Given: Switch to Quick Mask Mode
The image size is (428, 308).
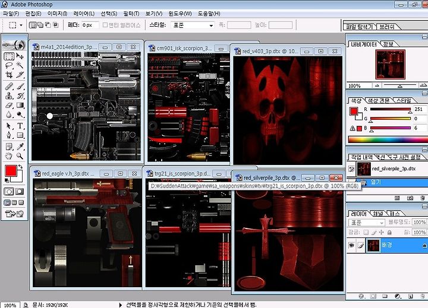Looking at the screenshot, I should (20, 191).
